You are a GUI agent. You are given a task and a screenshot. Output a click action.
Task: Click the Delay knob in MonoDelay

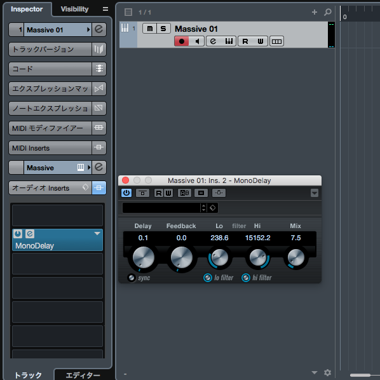pos(143,257)
